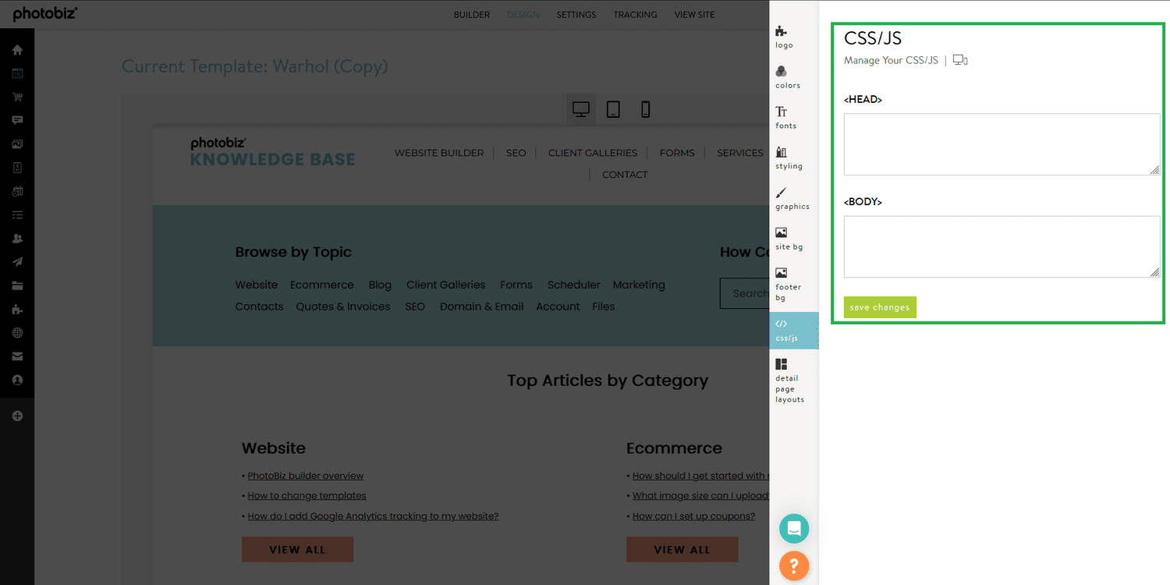Click the home icon in the left sidebar
Image resolution: width=1170 pixels, height=585 pixels.
click(16, 49)
